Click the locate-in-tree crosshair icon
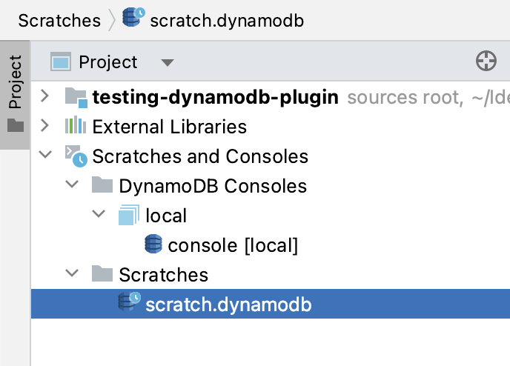This screenshot has height=366, width=510. [486, 62]
